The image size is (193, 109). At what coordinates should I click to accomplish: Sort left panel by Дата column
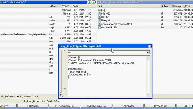pyautogui.click(x=84, y=6)
